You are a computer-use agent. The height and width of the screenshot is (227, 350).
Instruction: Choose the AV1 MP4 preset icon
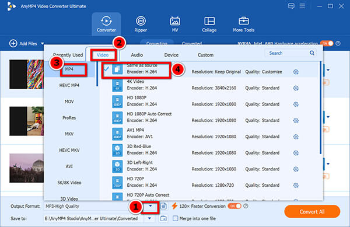(117, 134)
